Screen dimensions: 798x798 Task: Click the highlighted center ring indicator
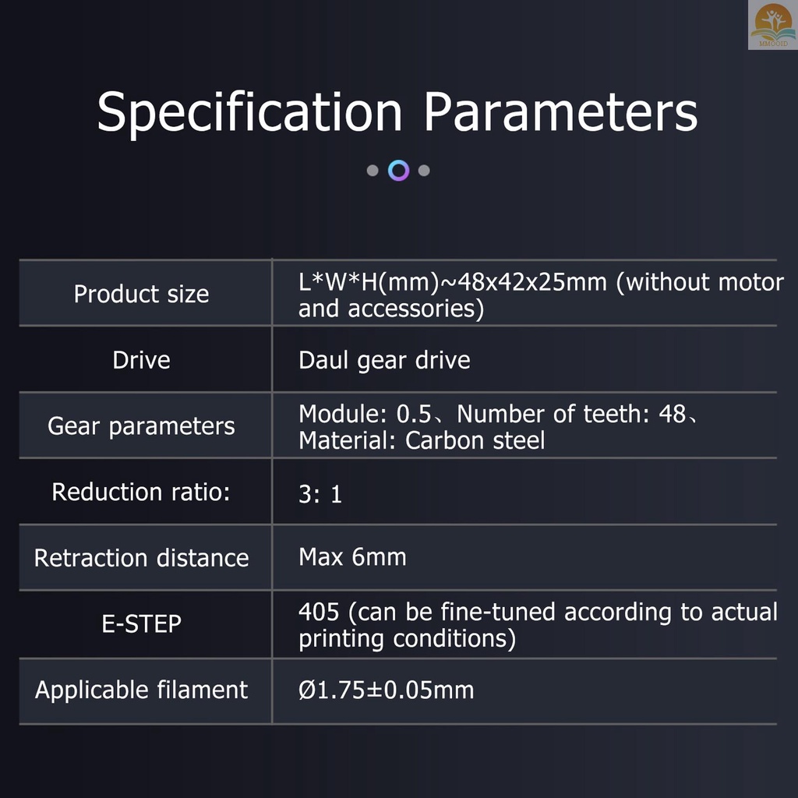tap(398, 171)
